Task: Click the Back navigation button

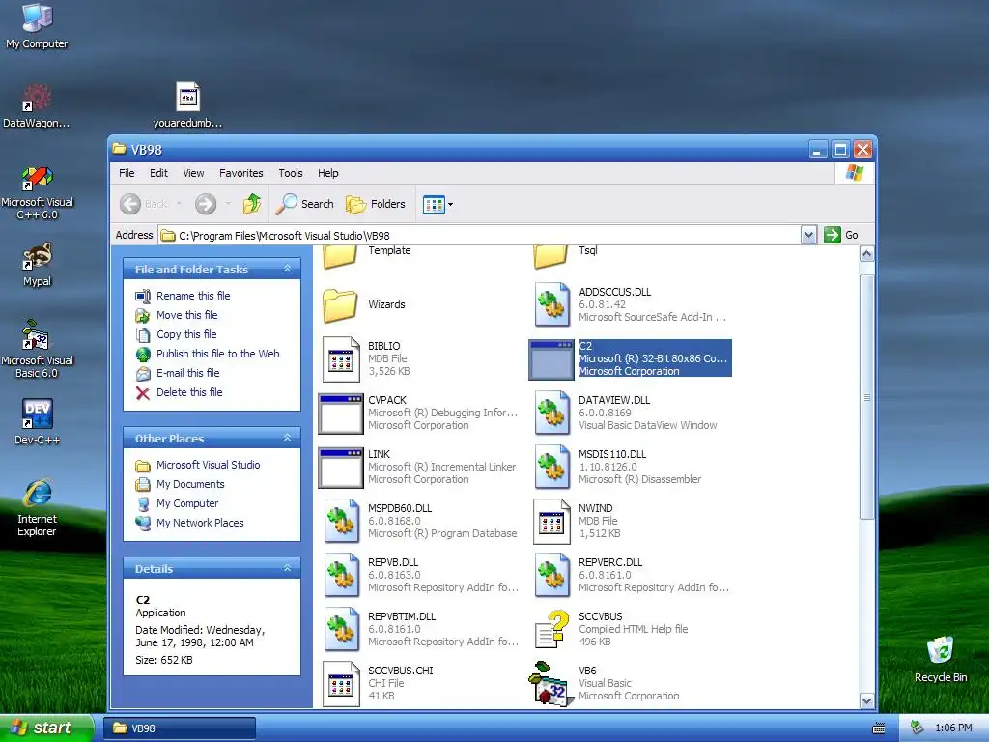Action: [x=145, y=204]
